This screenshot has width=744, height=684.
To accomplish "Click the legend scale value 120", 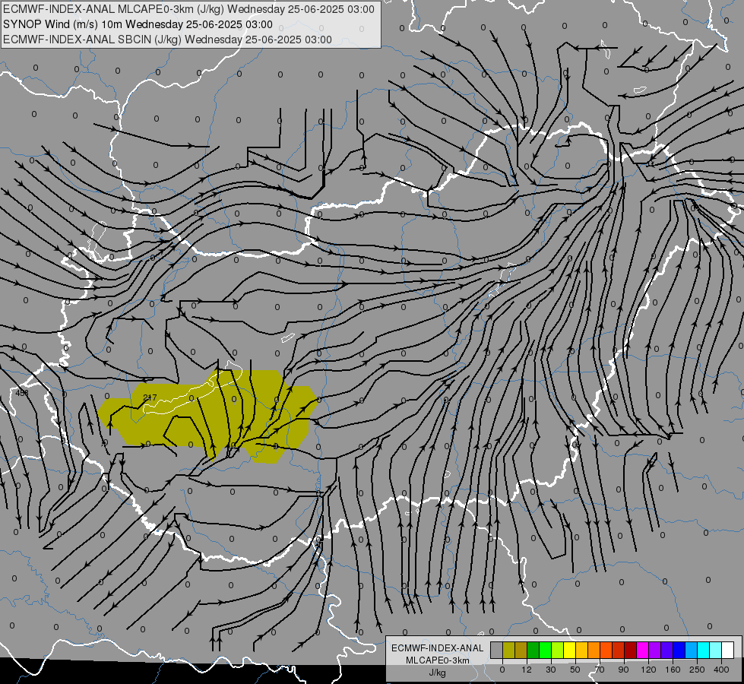I will click(x=647, y=670).
